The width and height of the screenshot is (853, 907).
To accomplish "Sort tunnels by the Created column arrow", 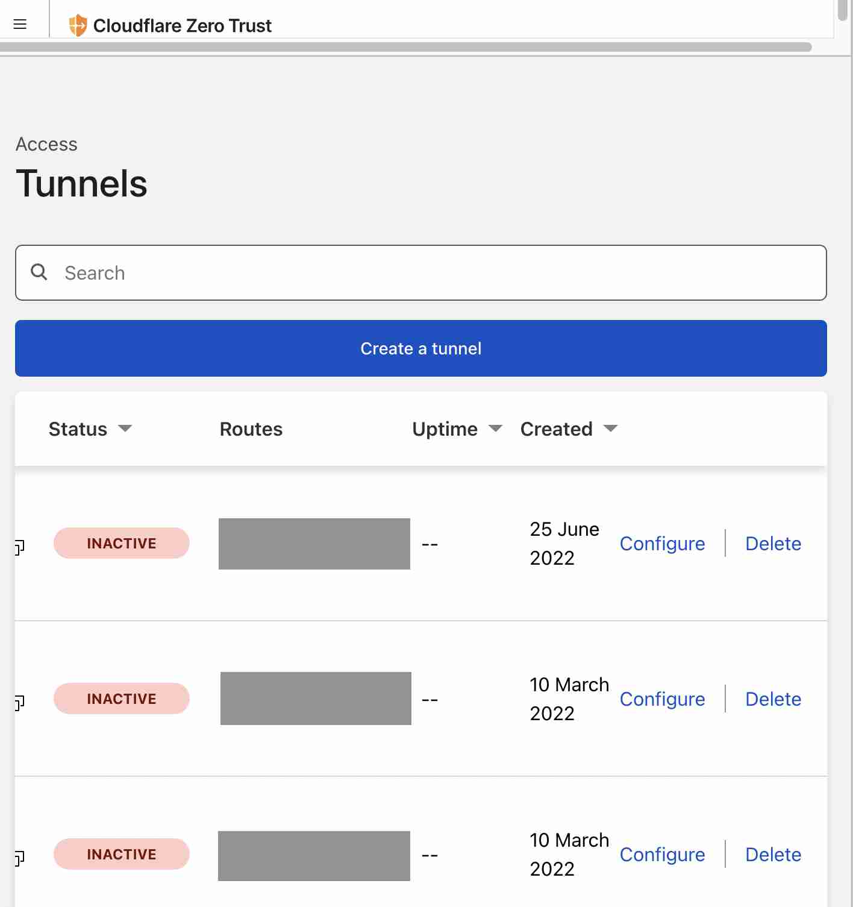I will (x=610, y=428).
